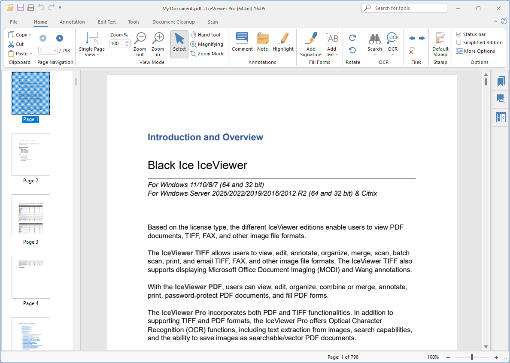
Task: Redo the last action
Action: 52,7
